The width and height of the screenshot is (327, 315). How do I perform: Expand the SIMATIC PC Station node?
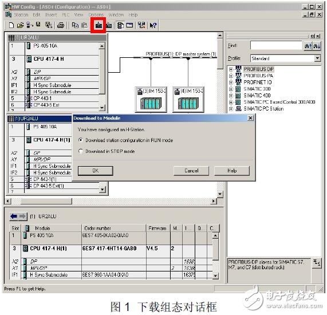point(231,109)
